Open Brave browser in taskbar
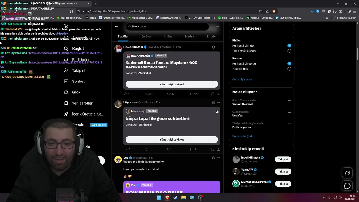359x202 pixels. coord(167,198)
